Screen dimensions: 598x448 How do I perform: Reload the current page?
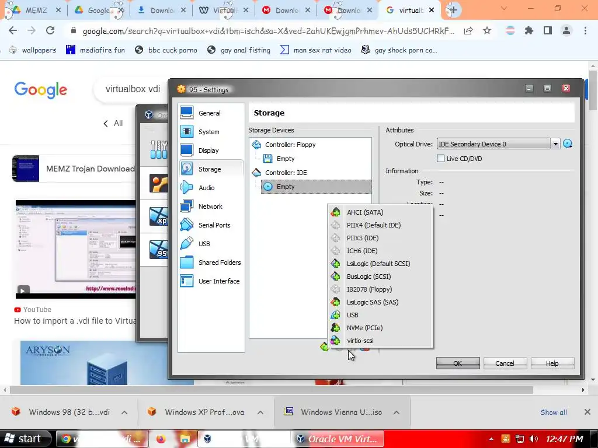50,31
